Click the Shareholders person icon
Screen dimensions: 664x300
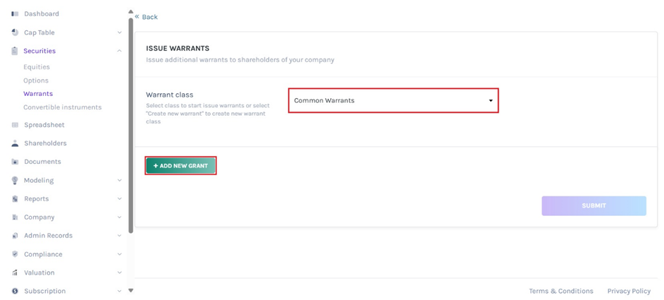coord(15,143)
